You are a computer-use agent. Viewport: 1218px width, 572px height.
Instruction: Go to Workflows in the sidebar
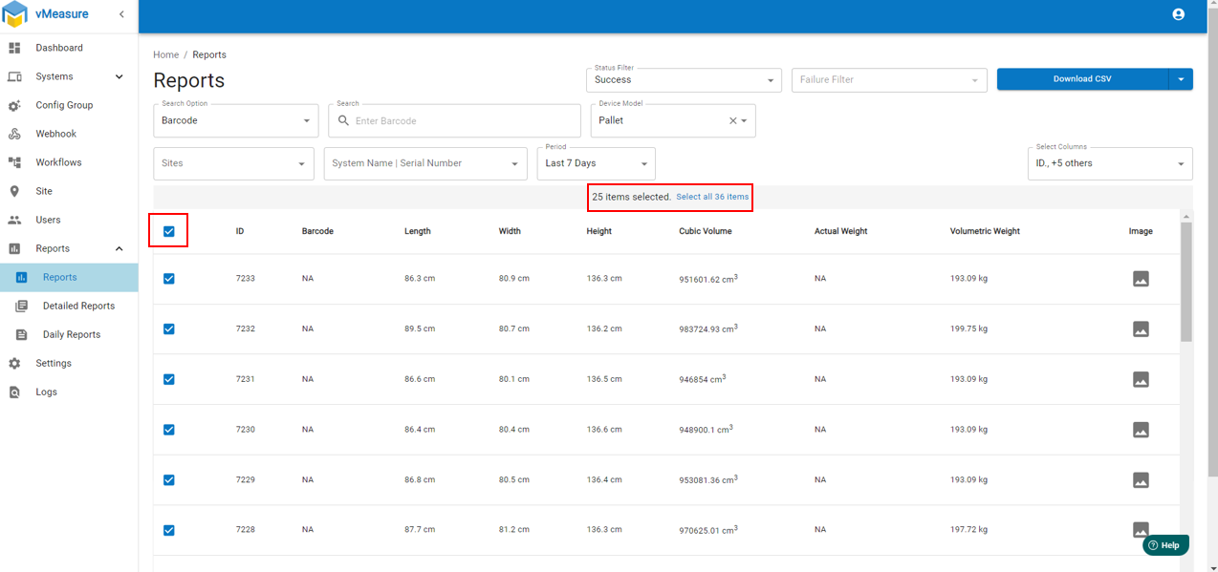(x=58, y=162)
